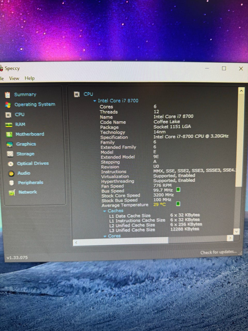This screenshot has width=248, height=331.
Task: Open the Storage drive icon
Action: click(x=10, y=154)
